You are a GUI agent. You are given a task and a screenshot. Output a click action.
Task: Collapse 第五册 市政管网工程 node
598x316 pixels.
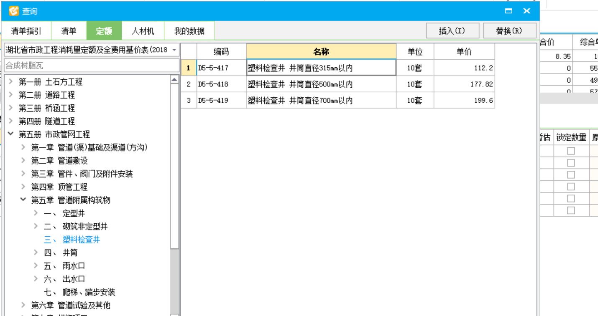(11, 134)
